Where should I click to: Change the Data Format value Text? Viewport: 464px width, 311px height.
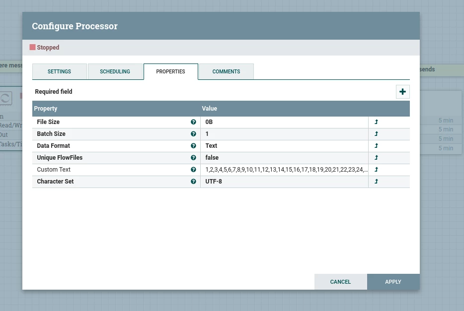click(284, 146)
